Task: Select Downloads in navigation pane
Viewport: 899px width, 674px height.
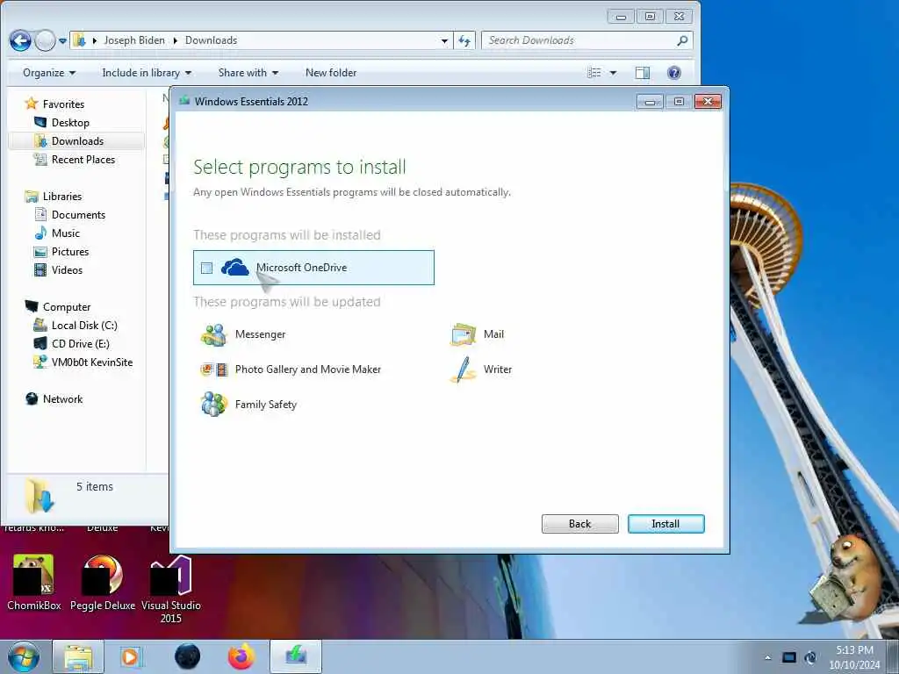Action: click(x=77, y=141)
